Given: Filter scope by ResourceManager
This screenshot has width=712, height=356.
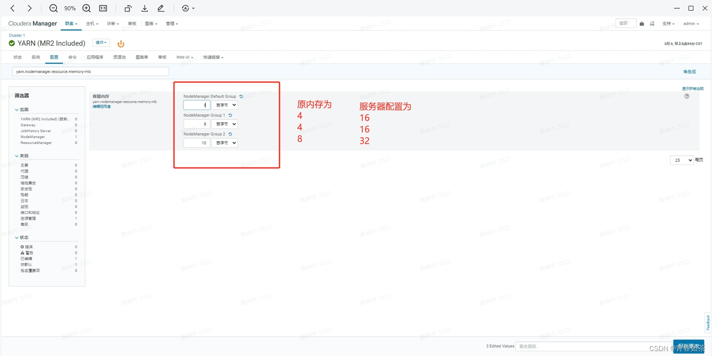Looking at the screenshot, I should [x=36, y=143].
